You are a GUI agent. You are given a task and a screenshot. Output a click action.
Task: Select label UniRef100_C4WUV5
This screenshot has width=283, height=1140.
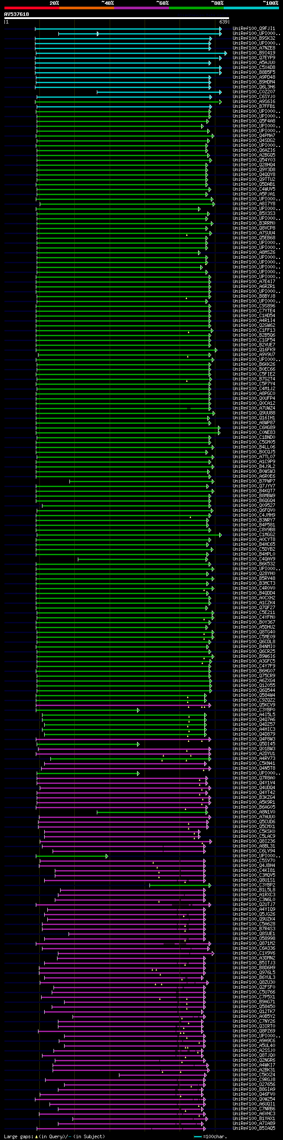254,189
